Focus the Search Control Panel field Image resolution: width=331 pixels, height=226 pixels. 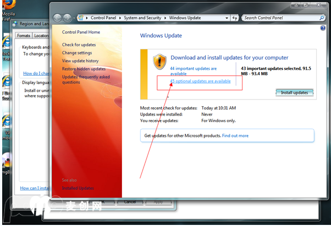coord(279,18)
